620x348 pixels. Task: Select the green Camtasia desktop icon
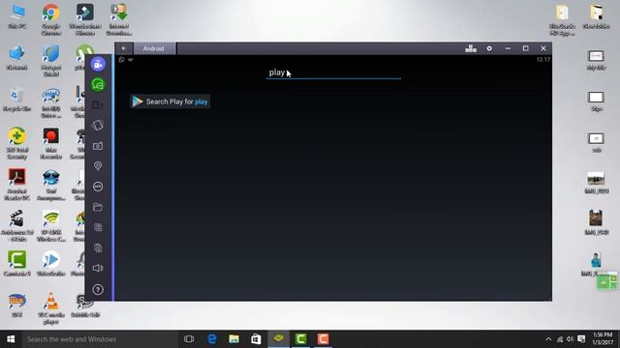[x=17, y=263]
